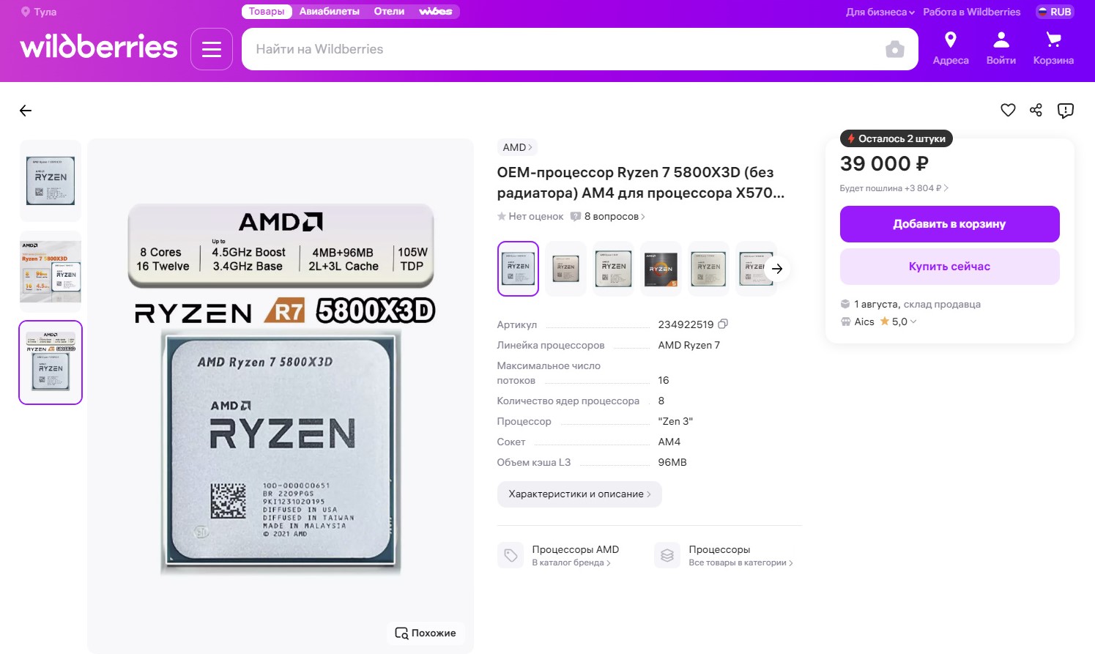Screen dimensions: 1095x654
Task: Click the Найти на Wildberries search field
Action: point(564,49)
